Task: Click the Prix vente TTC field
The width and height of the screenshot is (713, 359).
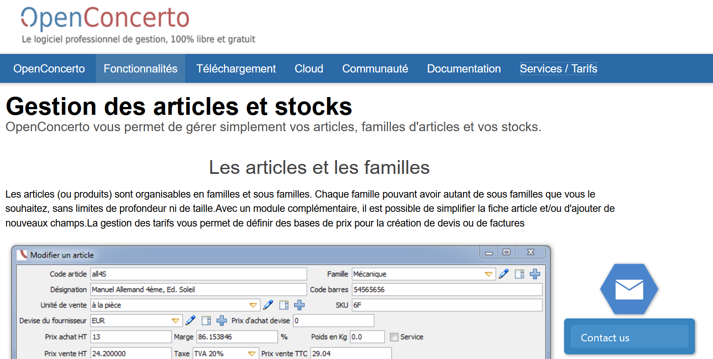Action: (x=351, y=353)
